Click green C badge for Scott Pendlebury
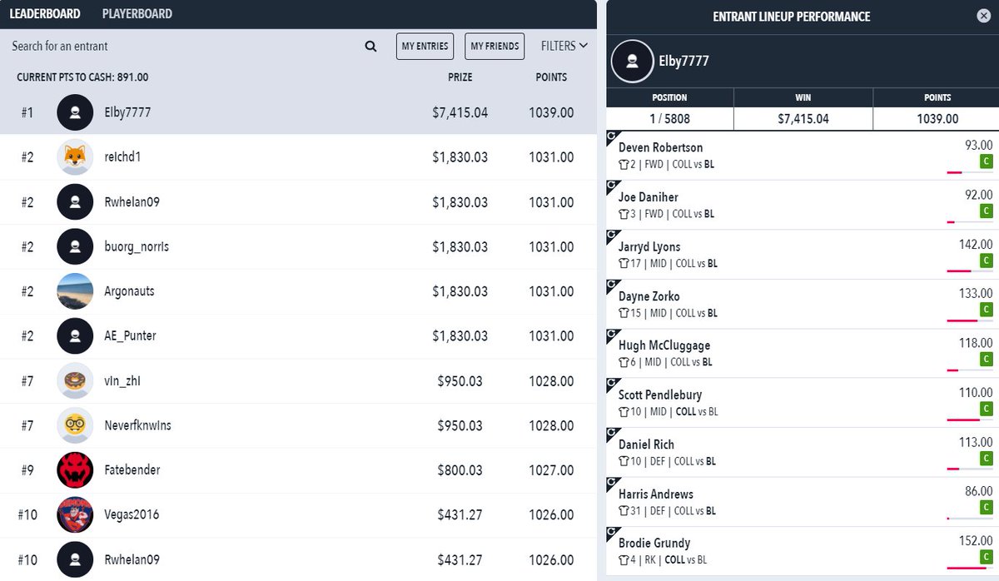 click(987, 409)
